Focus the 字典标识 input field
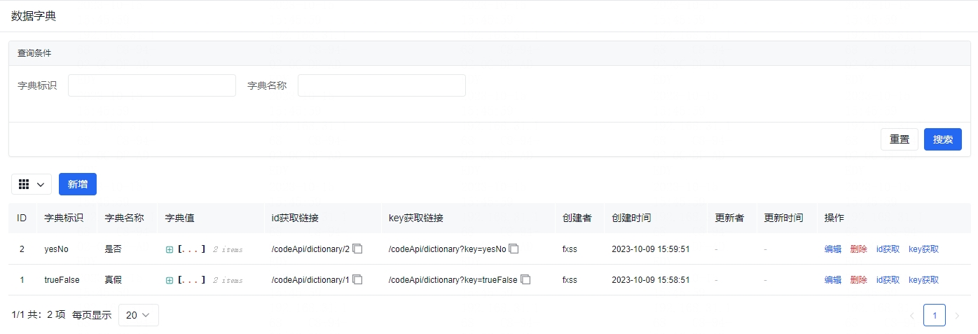This screenshot has height=334, width=978. [152, 85]
